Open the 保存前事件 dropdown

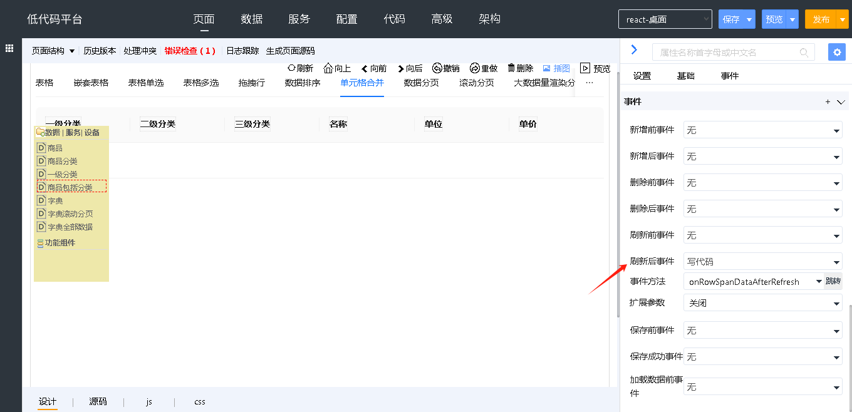(x=762, y=331)
